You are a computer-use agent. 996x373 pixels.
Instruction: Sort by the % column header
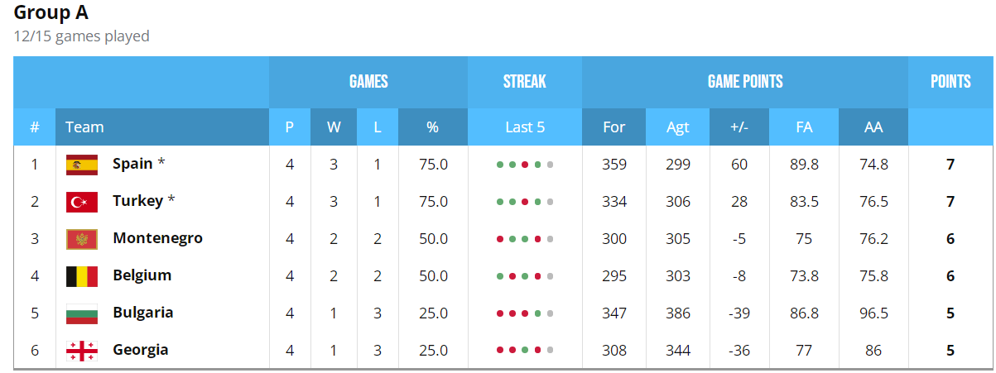pos(432,127)
